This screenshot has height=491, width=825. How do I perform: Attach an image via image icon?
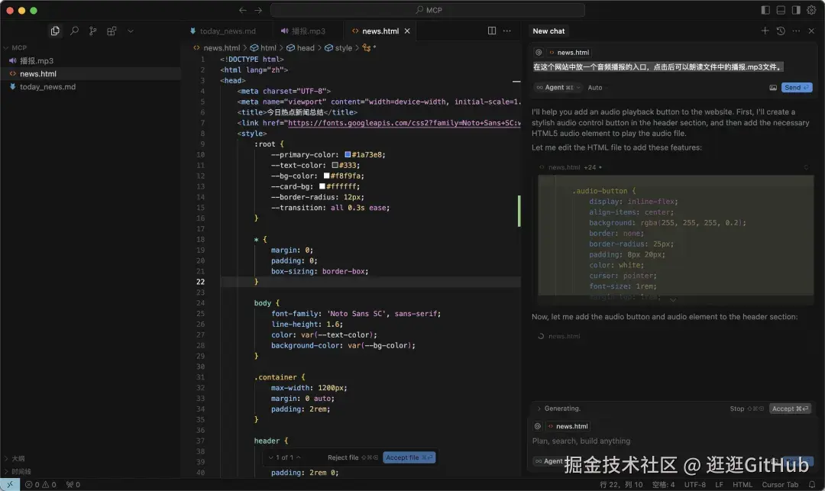(x=773, y=88)
